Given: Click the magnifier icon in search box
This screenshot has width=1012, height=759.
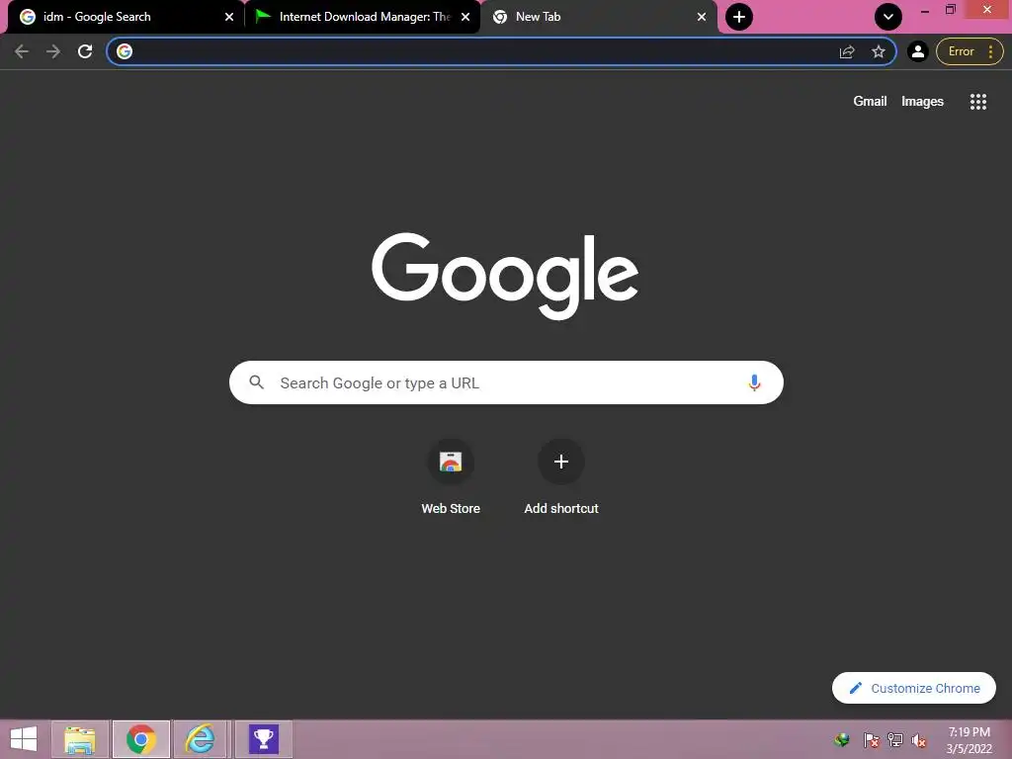Looking at the screenshot, I should 257,382.
